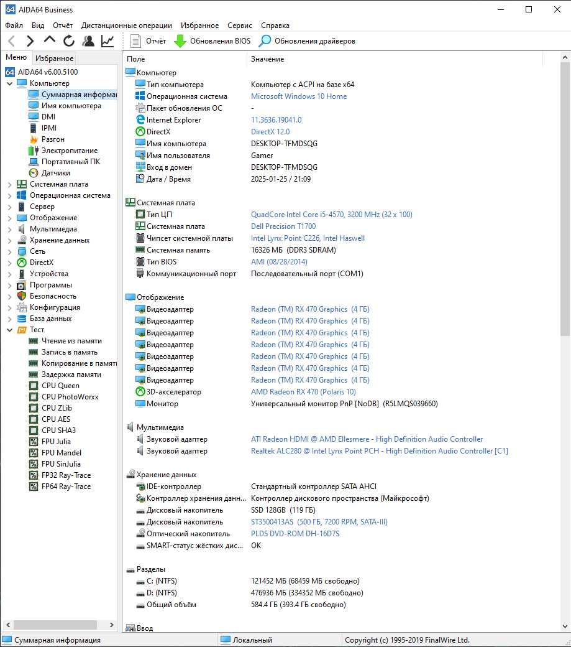Select the Датчики sensor icon

34,173
